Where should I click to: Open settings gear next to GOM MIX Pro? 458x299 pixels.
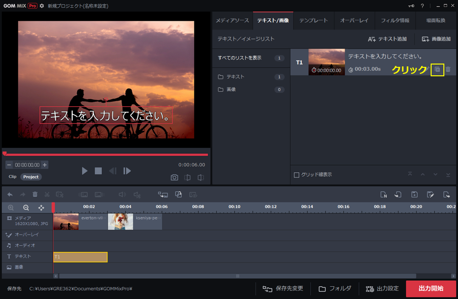[42, 6]
